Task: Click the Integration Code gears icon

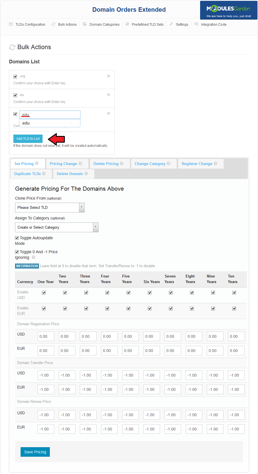Action: 196,24
